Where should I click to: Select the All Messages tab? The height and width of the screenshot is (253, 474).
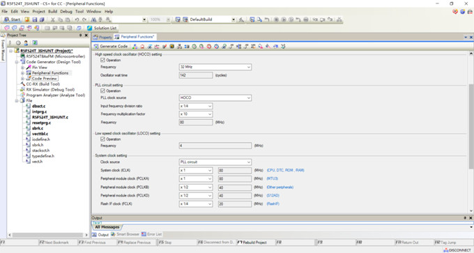107,227
